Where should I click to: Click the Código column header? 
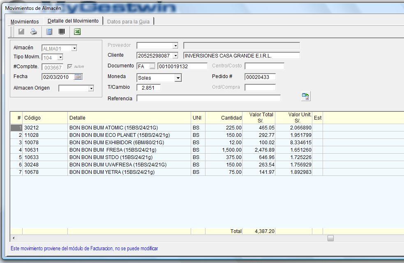click(x=45, y=118)
